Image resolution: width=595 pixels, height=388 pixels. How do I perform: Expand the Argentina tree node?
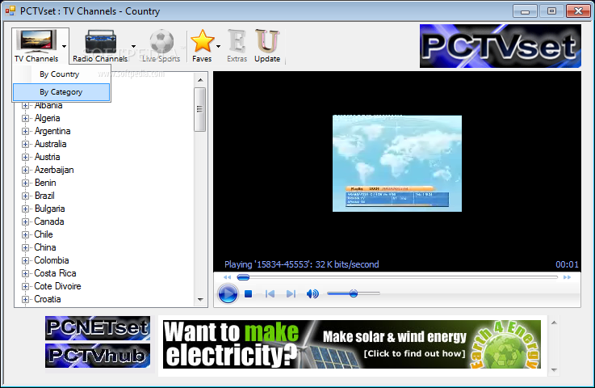(x=25, y=131)
